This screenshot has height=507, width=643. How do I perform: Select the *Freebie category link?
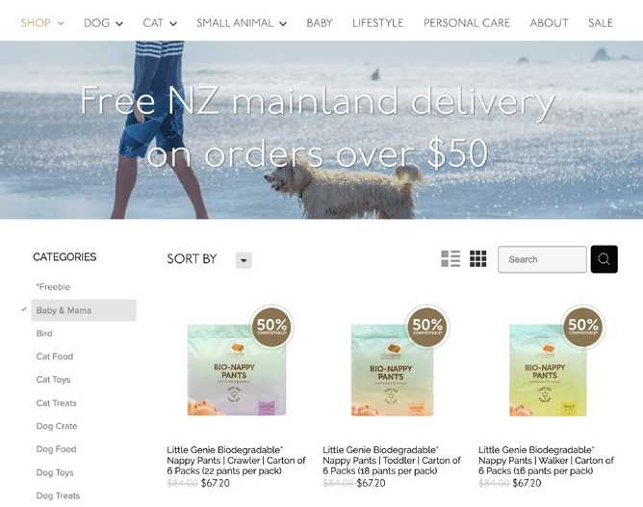pos(53,287)
